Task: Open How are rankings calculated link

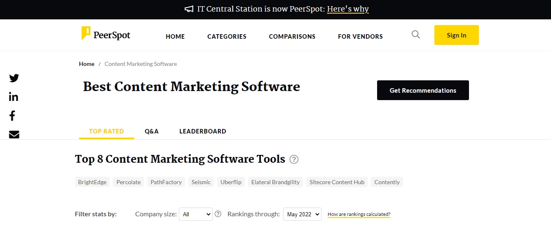Action: [359, 214]
